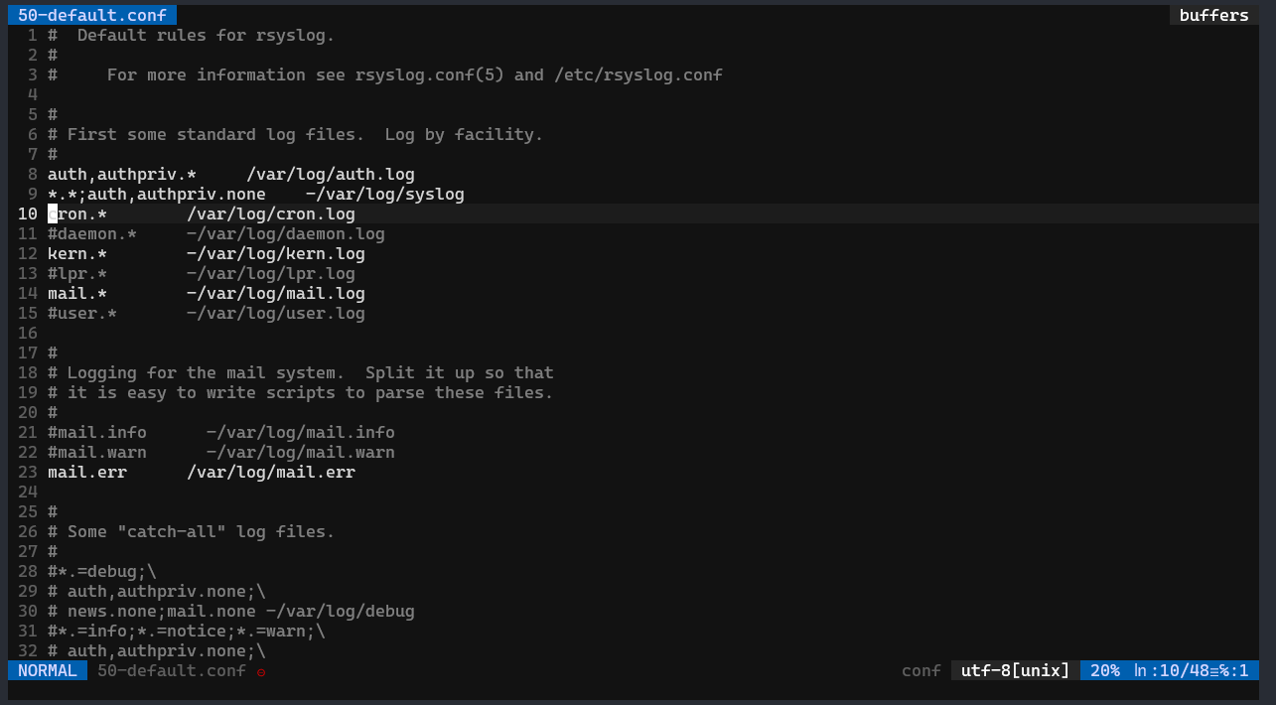Click the NORMAL mode segment in statusline
This screenshot has height=705, width=1276.
click(46, 670)
